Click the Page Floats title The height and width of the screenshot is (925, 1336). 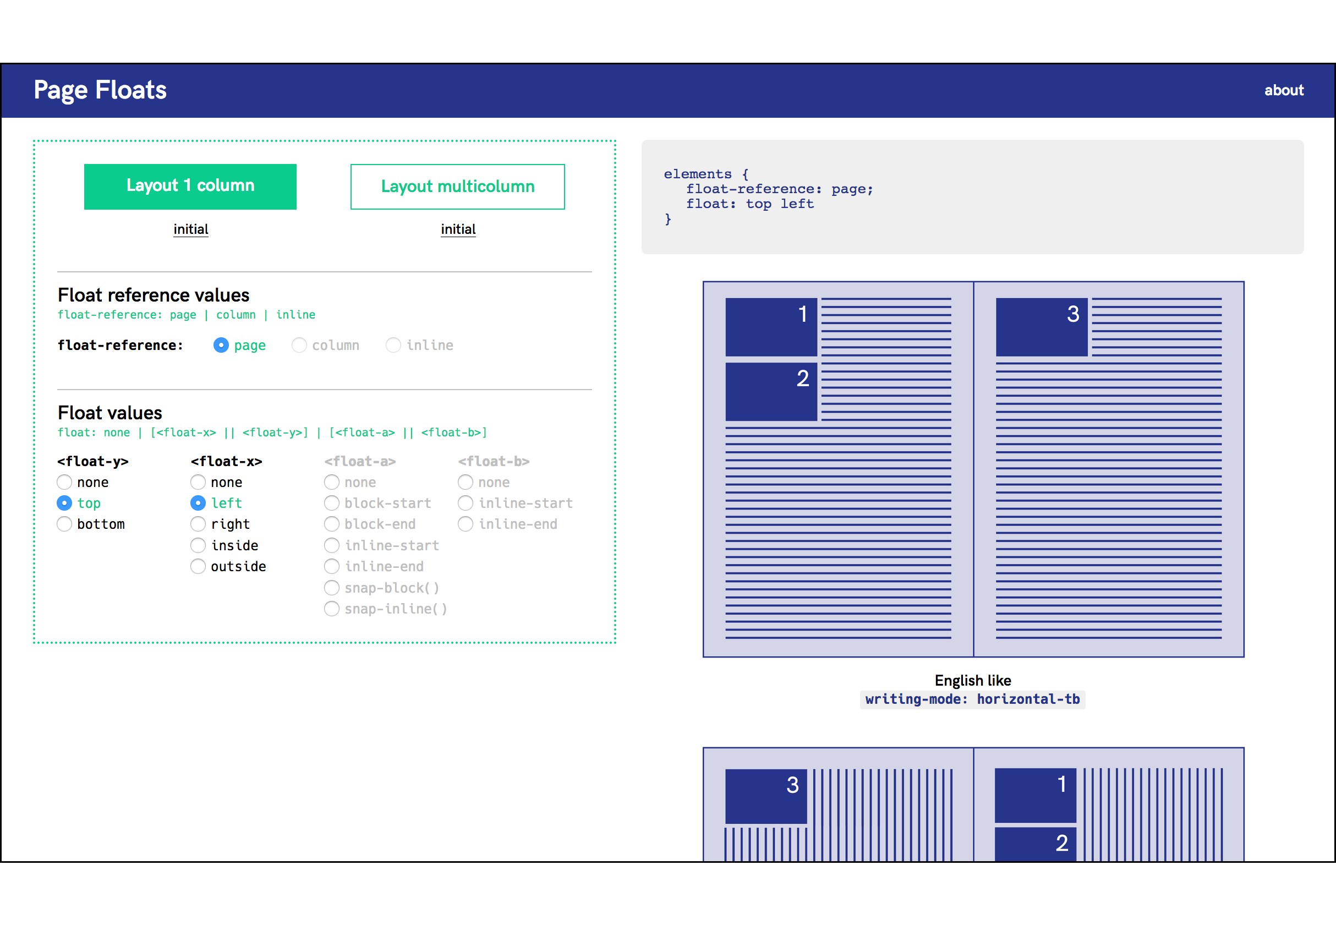pyautogui.click(x=100, y=90)
